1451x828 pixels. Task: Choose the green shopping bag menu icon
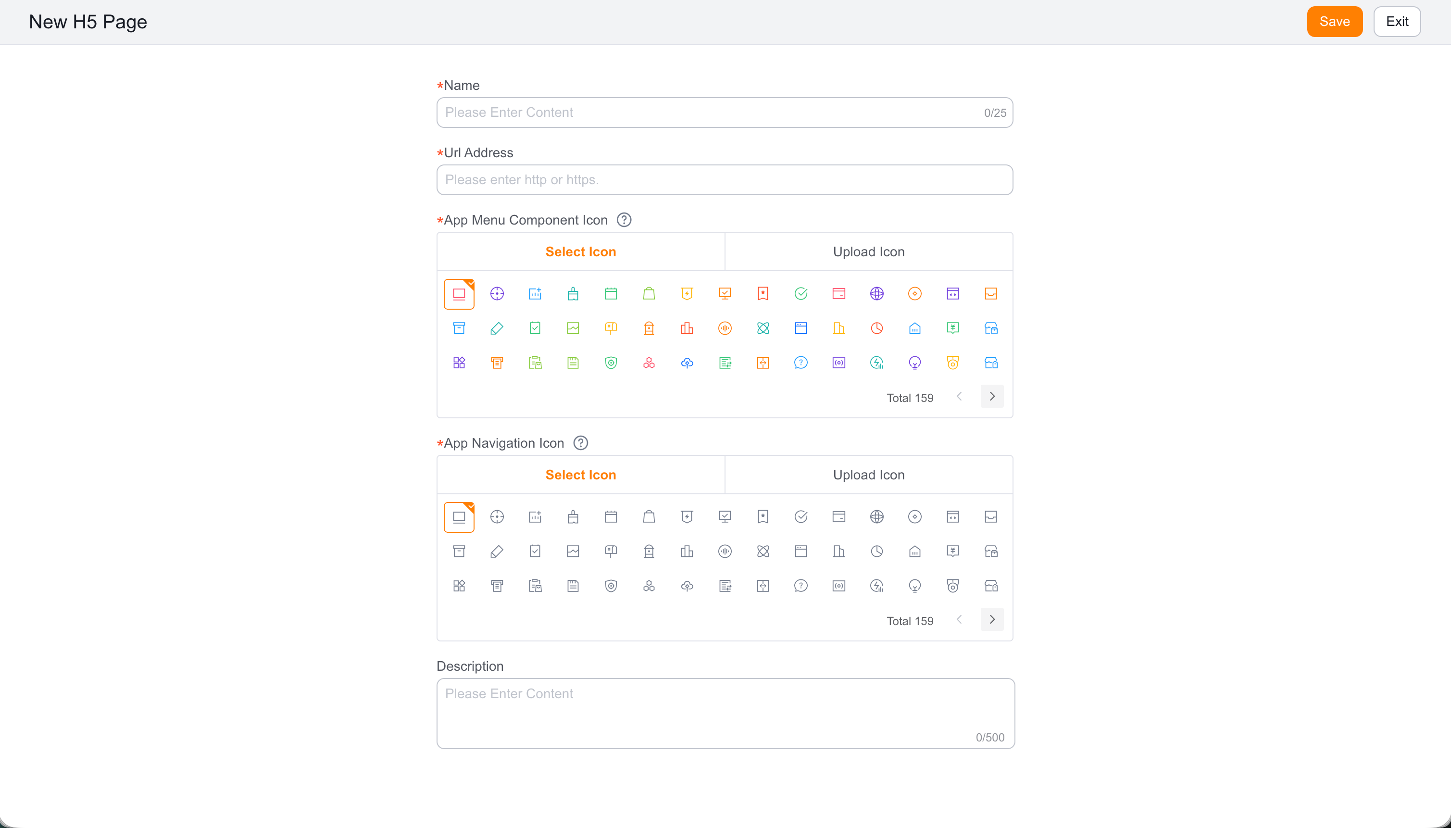649,293
